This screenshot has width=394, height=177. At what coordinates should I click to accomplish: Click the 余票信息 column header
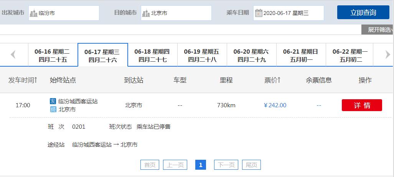click(319, 80)
